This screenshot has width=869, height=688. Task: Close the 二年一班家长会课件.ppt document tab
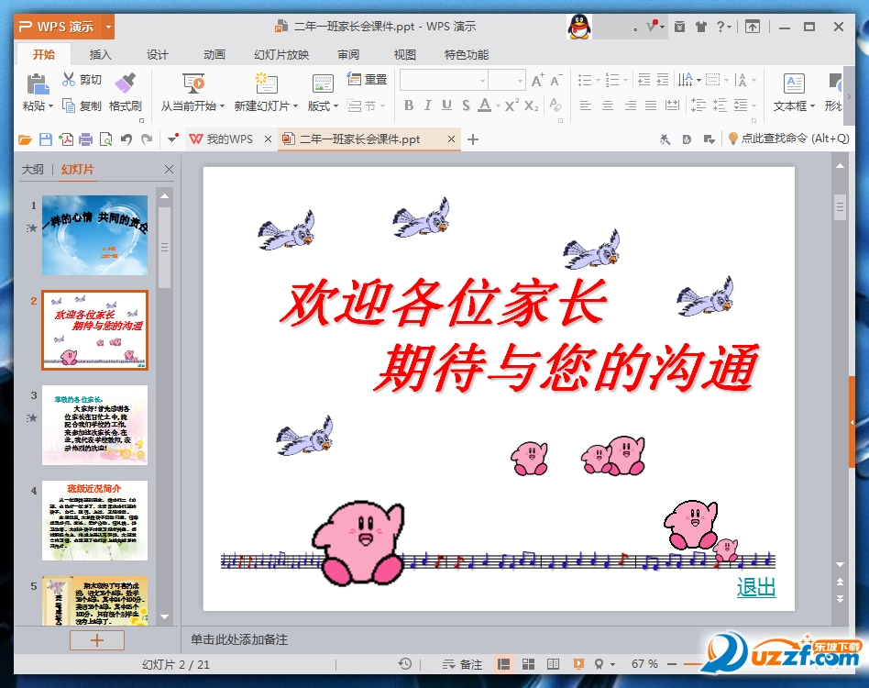pyautogui.click(x=451, y=139)
